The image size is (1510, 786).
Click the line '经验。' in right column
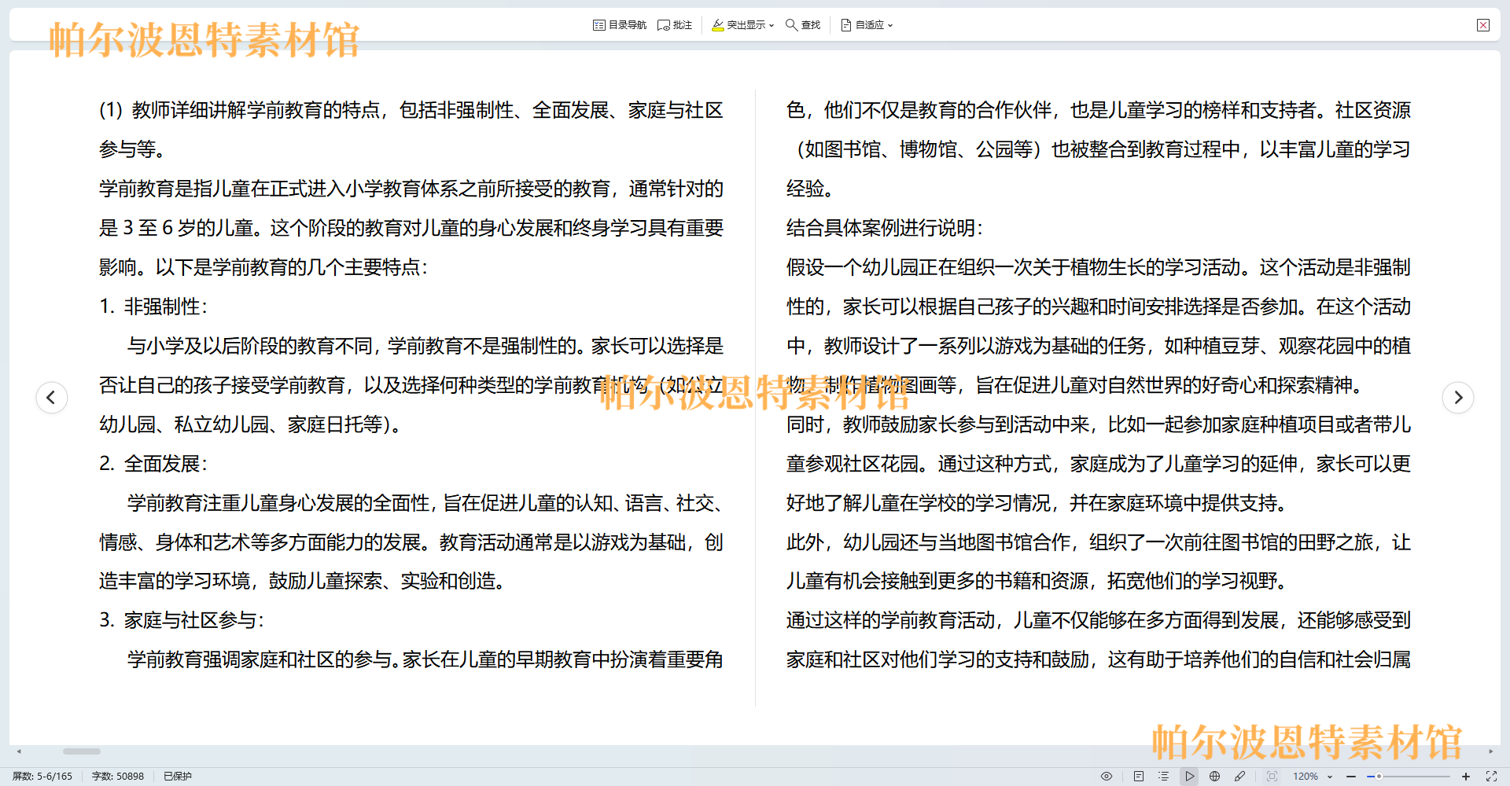(x=810, y=189)
